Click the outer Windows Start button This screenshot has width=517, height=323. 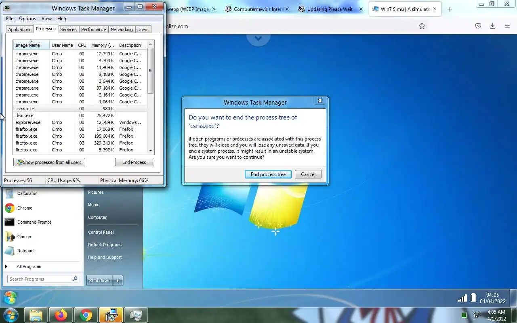[11, 315]
